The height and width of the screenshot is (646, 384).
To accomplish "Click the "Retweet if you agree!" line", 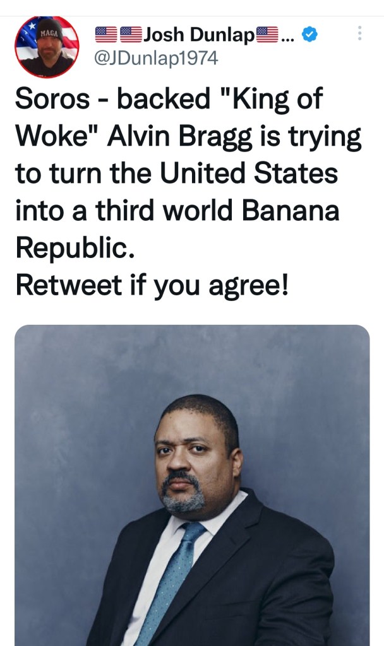I will coord(152,285).
